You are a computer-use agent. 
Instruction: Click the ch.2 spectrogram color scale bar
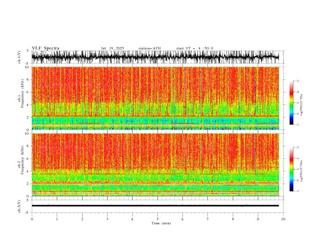click(292, 169)
